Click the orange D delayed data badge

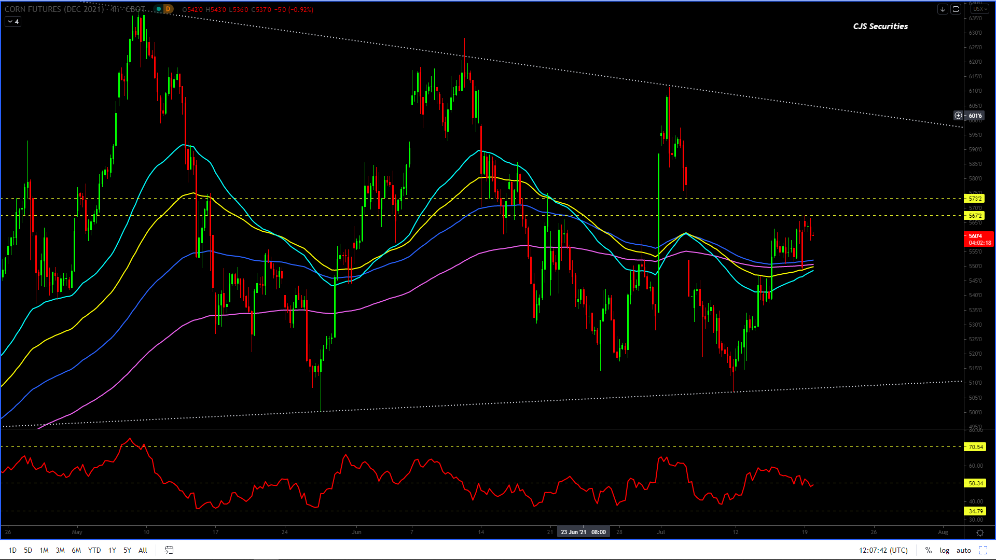click(168, 9)
